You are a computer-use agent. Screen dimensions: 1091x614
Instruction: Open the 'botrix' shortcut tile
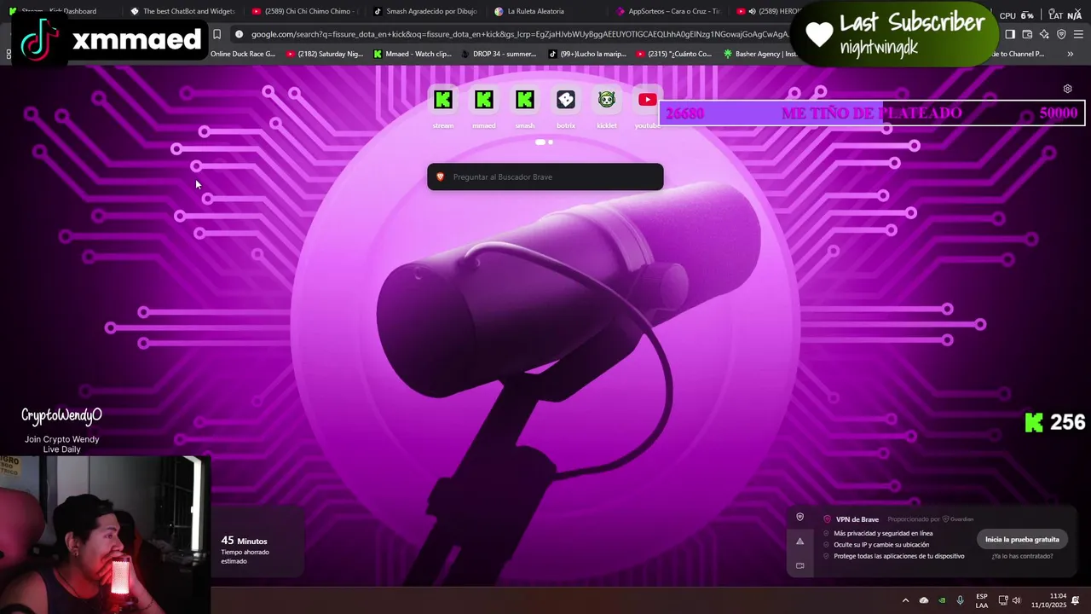(x=565, y=101)
